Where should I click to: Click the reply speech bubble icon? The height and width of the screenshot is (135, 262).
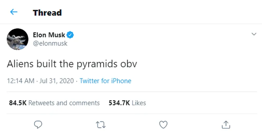tap(38, 125)
